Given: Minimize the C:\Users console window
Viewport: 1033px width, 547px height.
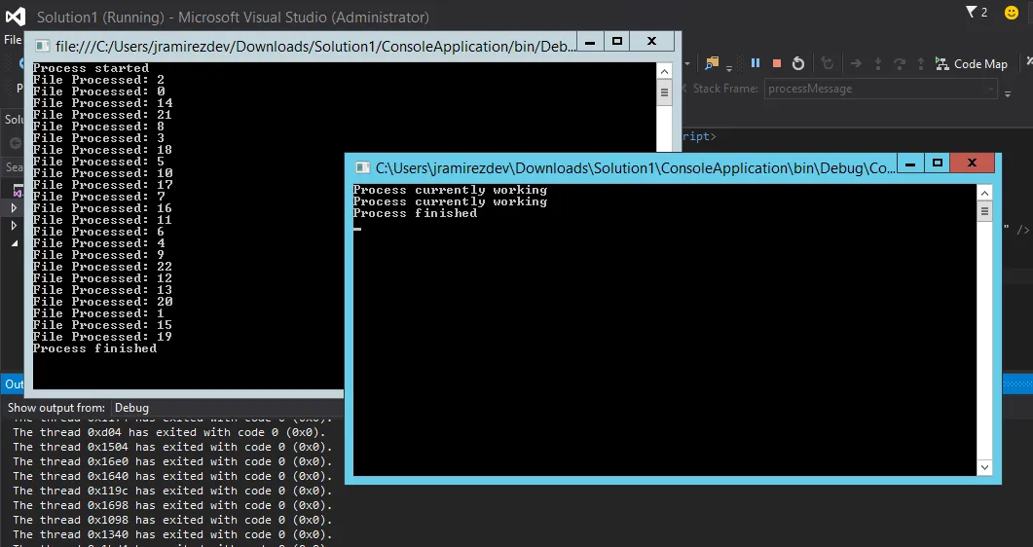Looking at the screenshot, I should 909,164.
